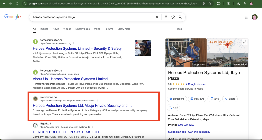Open Google apps grid
Image resolution: width=262 pixels, height=140 pixels.
point(247,17)
